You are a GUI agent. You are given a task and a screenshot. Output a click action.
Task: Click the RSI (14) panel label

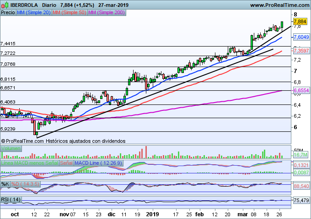click(11, 199)
